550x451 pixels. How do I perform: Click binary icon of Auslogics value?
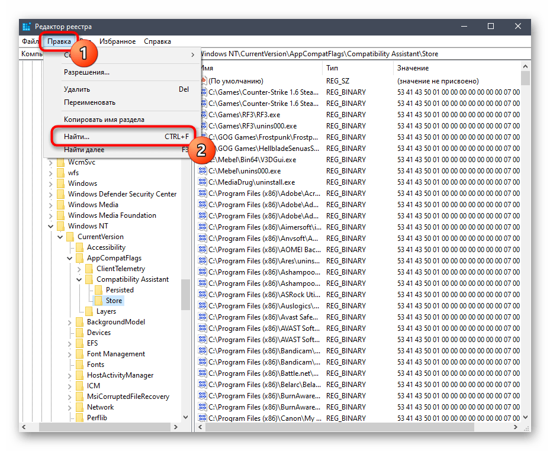pyautogui.click(x=202, y=306)
